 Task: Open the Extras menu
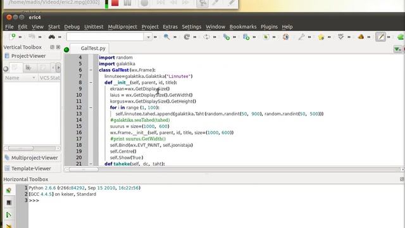tap(170, 27)
